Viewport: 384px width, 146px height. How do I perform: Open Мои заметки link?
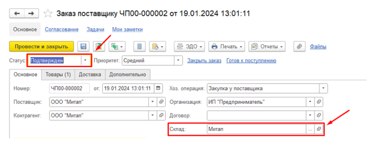[127, 30]
